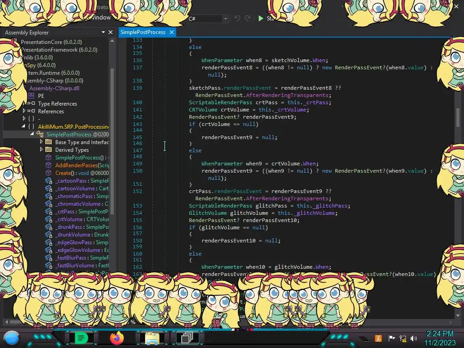
Task: Click the field icon beside _chromaticPass
Action: [48, 196]
